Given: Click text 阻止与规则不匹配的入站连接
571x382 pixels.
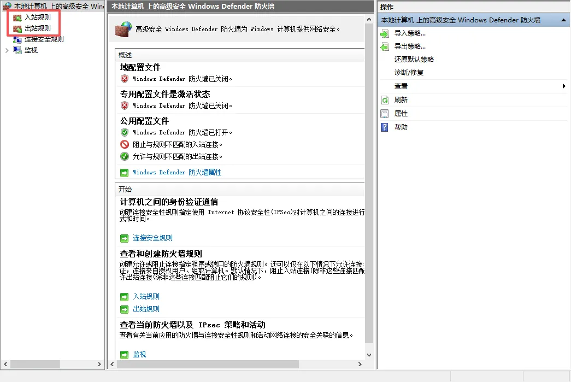Looking at the screenshot, I should pyautogui.click(x=178, y=145).
